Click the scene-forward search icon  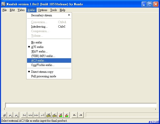pos(67,115)
